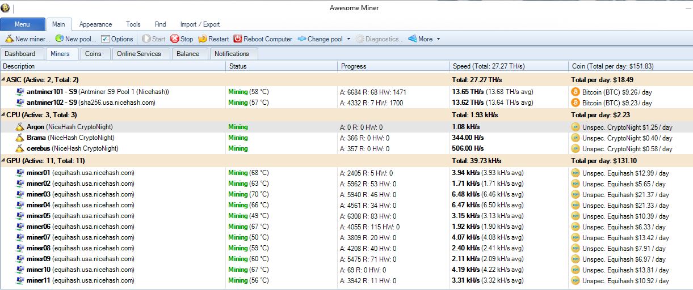Viewport: 693px width, 290px height.
Task: Click CryptoNight coin icon in Argon row
Action: 575,127
